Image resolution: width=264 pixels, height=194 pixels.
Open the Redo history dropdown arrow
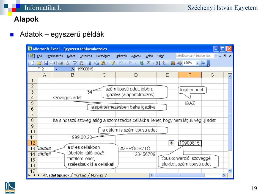(135, 63)
